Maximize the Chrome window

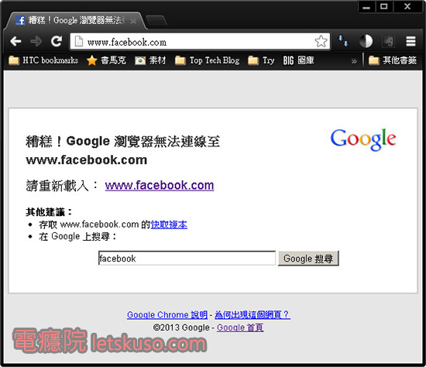[x=384, y=6]
